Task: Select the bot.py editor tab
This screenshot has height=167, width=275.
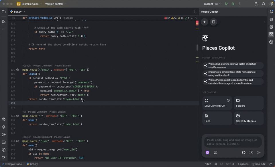Action: 17,12
